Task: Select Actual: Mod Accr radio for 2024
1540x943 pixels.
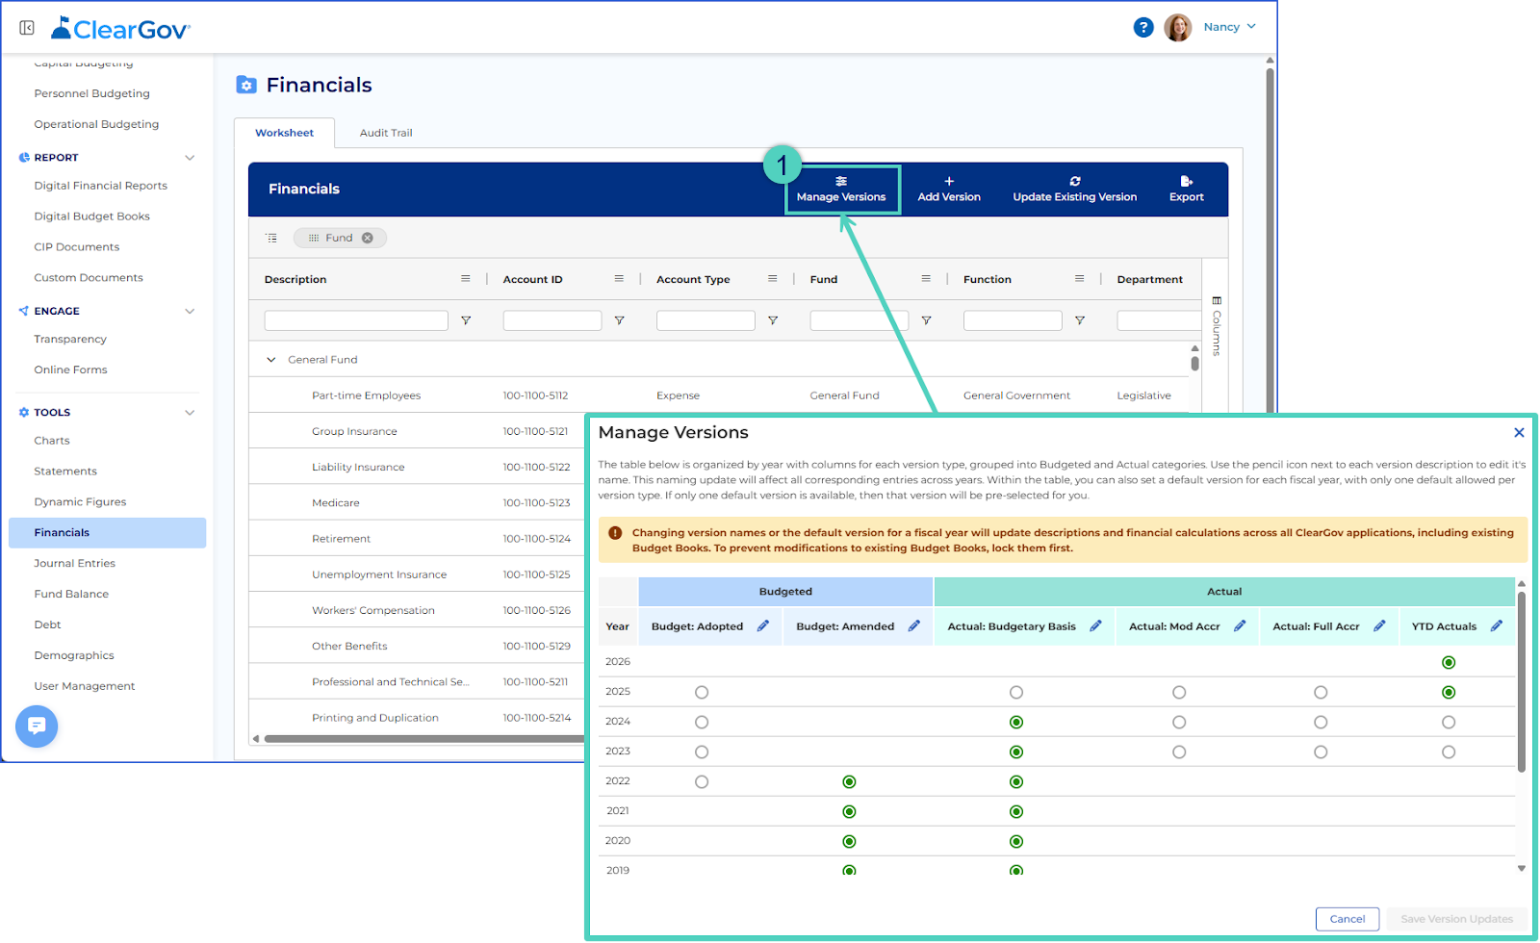Action: [1179, 723]
